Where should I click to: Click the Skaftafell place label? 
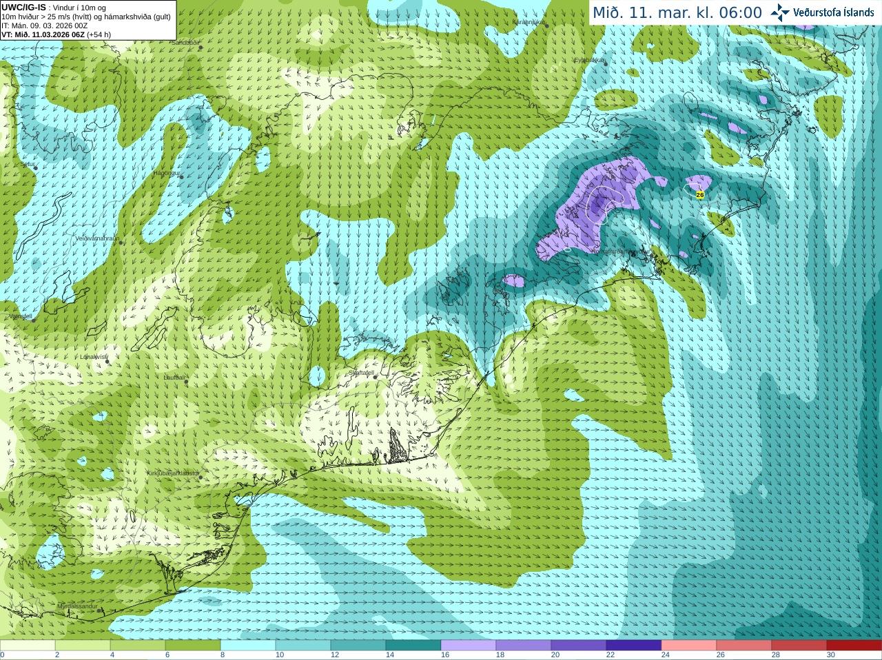tap(361, 373)
